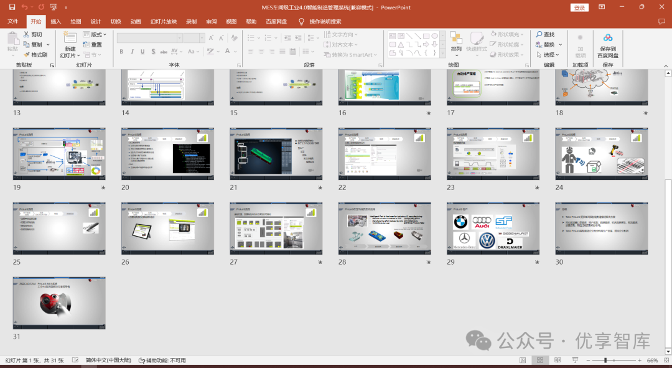The image size is (672, 368).
Task: Open the 幻灯片放映 tab
Action: click(164, 21)
